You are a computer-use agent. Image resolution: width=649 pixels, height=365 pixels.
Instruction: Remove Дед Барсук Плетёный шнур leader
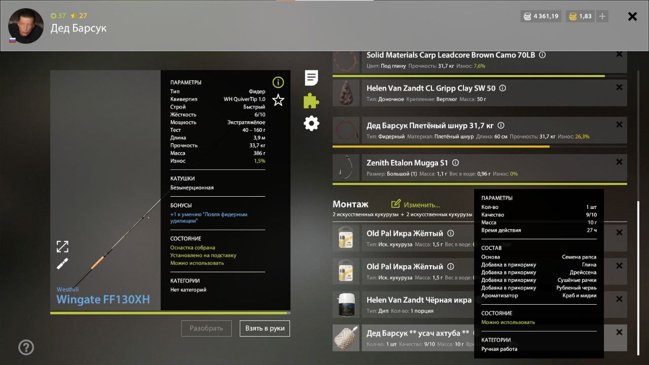tap(619, 125)
